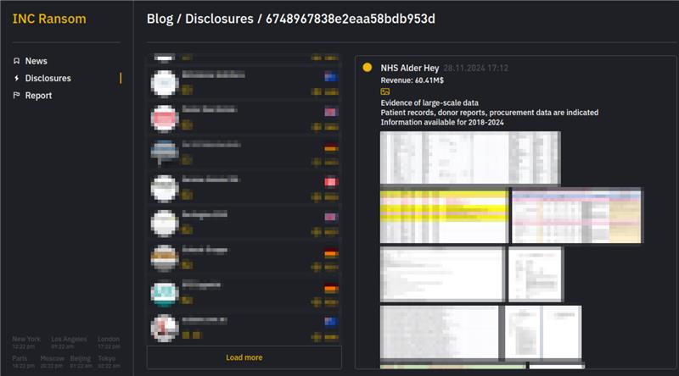Click the Load more button
The image size is (679, 376).
(244, 357)
